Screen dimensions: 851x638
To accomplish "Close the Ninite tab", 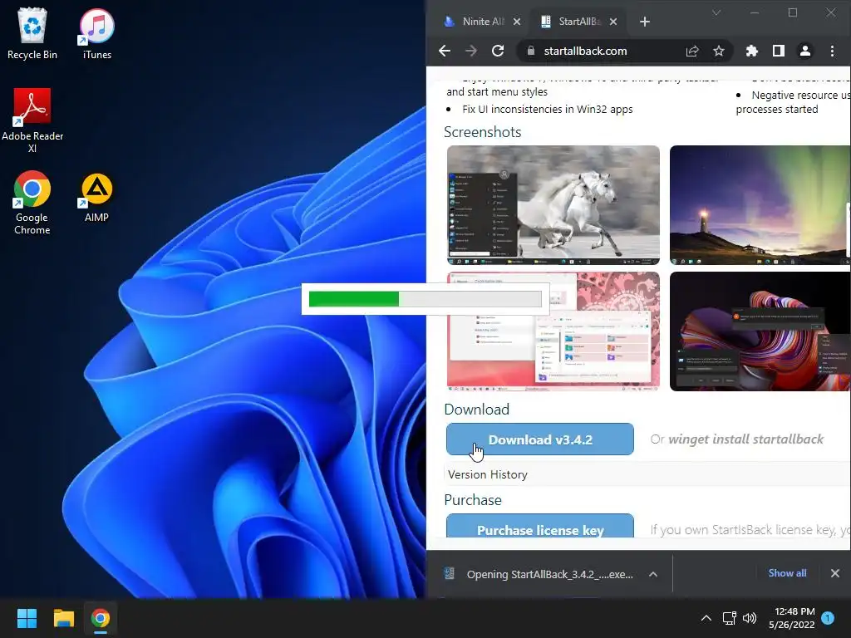I will click(517, 22).
